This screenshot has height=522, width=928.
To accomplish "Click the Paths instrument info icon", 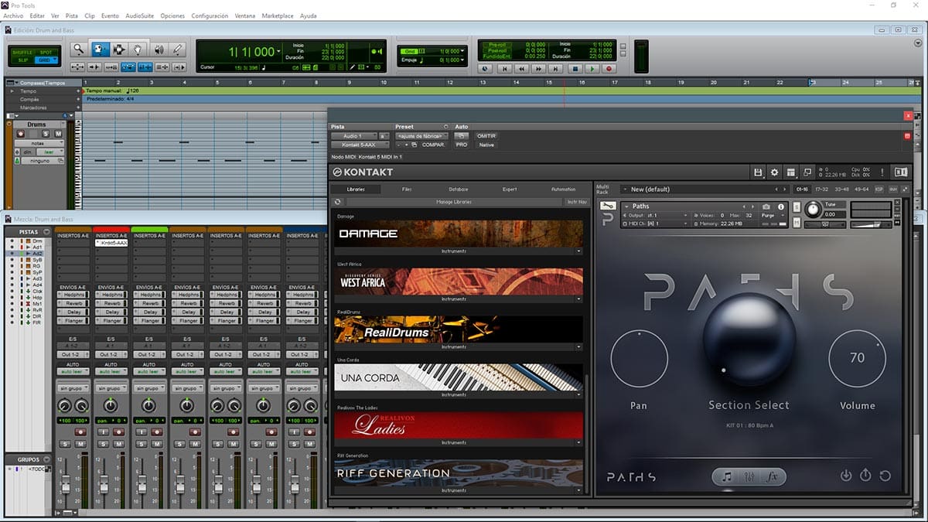I will tap(781, 206).
